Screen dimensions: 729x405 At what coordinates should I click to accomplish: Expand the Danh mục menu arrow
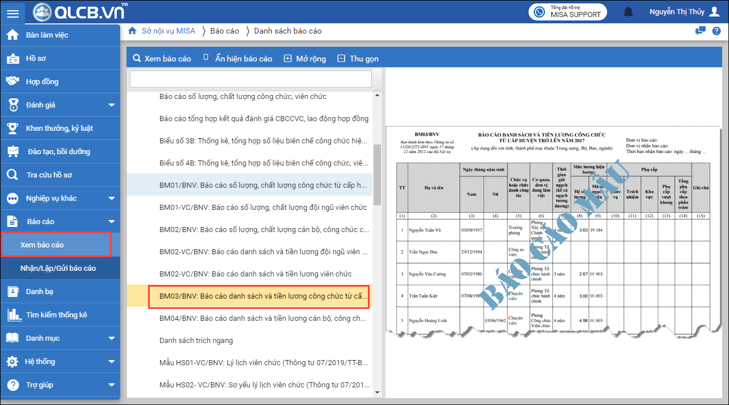pos(112,338)
